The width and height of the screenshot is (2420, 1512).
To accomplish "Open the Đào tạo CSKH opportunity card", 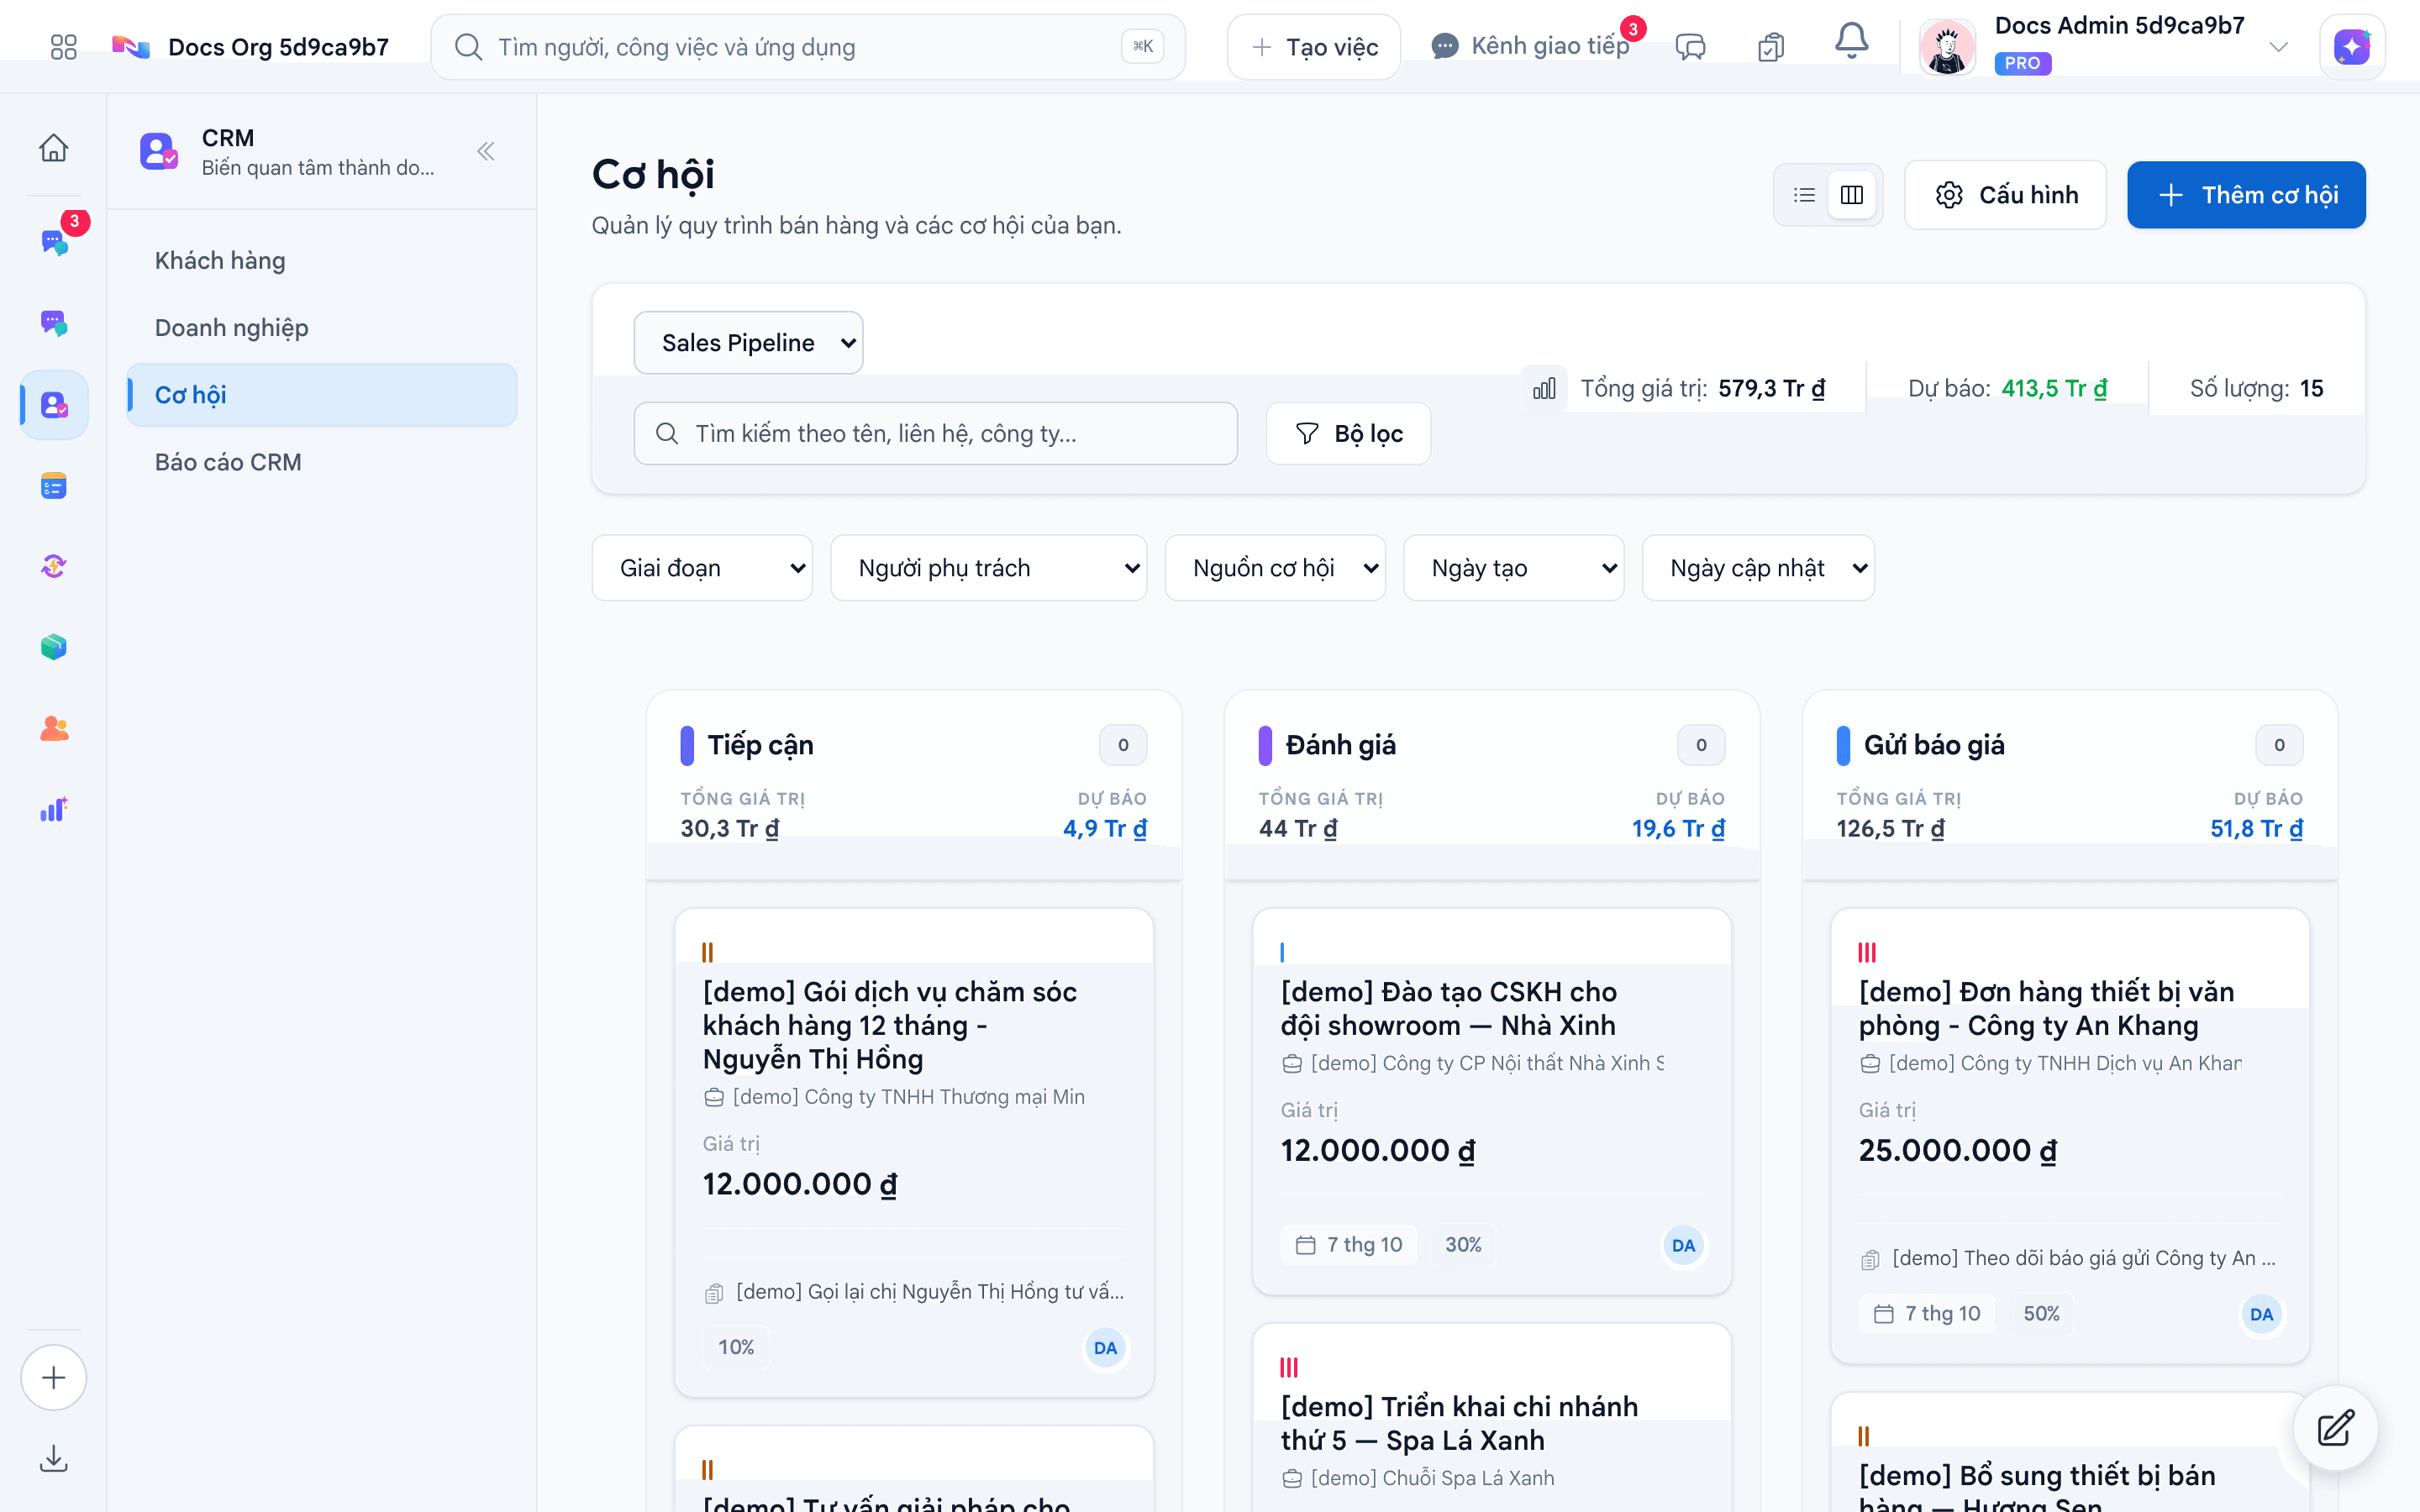I will pos(1491,1100).
